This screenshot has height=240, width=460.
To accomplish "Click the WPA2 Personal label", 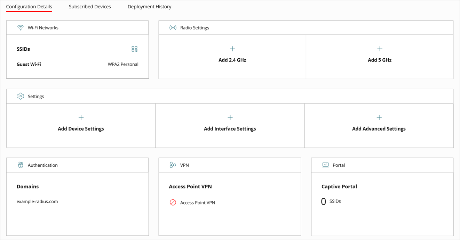I will point(123,64).
